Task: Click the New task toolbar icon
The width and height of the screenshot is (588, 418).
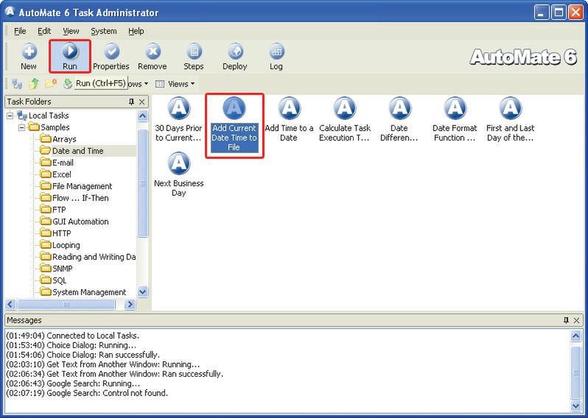Action: [x=29, y=56]
